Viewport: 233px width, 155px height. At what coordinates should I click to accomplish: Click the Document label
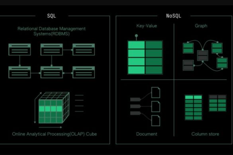[147, 134]
